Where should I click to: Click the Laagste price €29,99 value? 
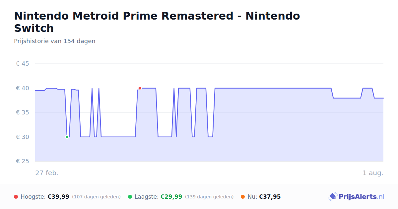[171, 197]
